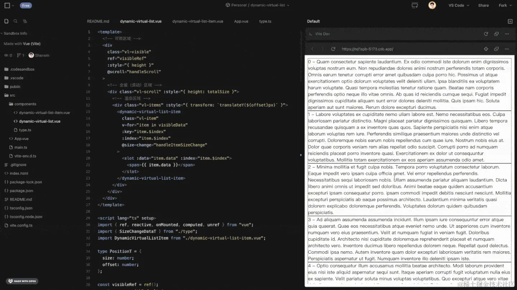Open the preview more options menu

507,49
